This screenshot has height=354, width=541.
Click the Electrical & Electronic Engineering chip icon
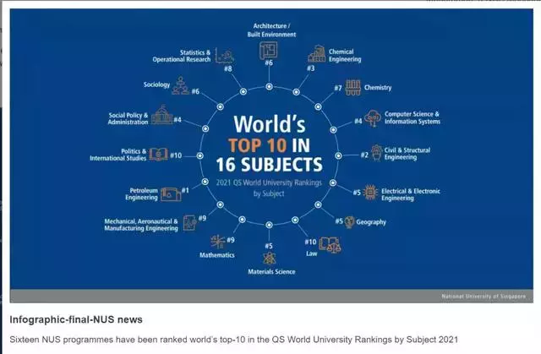[370, 192]
